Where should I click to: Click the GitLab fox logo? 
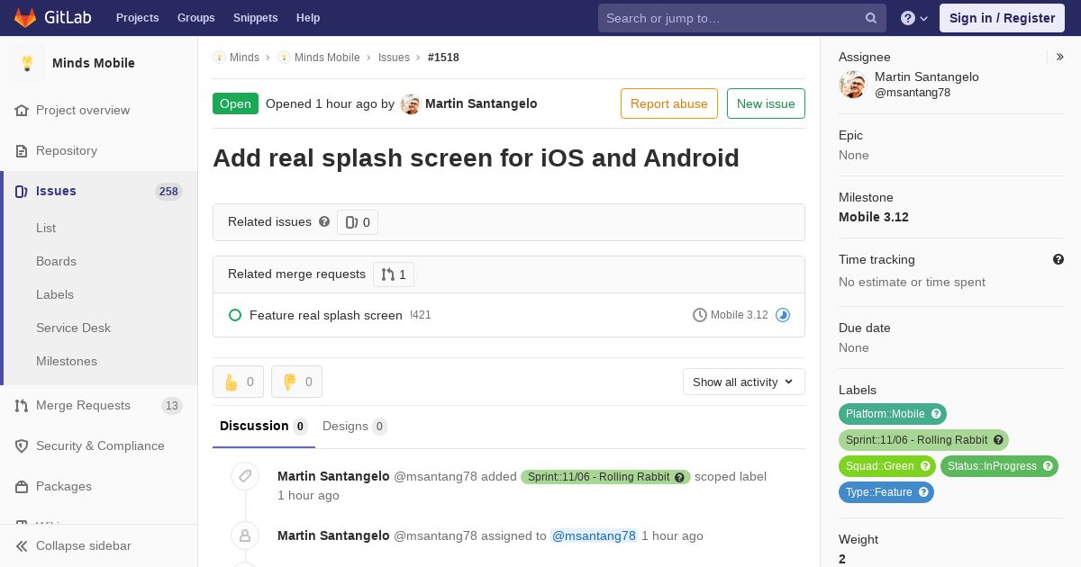click(25, 18)
